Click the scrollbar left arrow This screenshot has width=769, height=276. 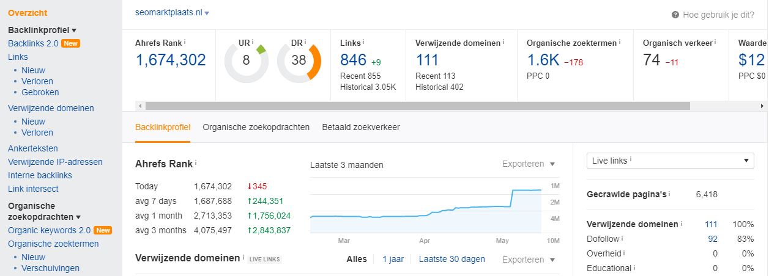[141, 106]
